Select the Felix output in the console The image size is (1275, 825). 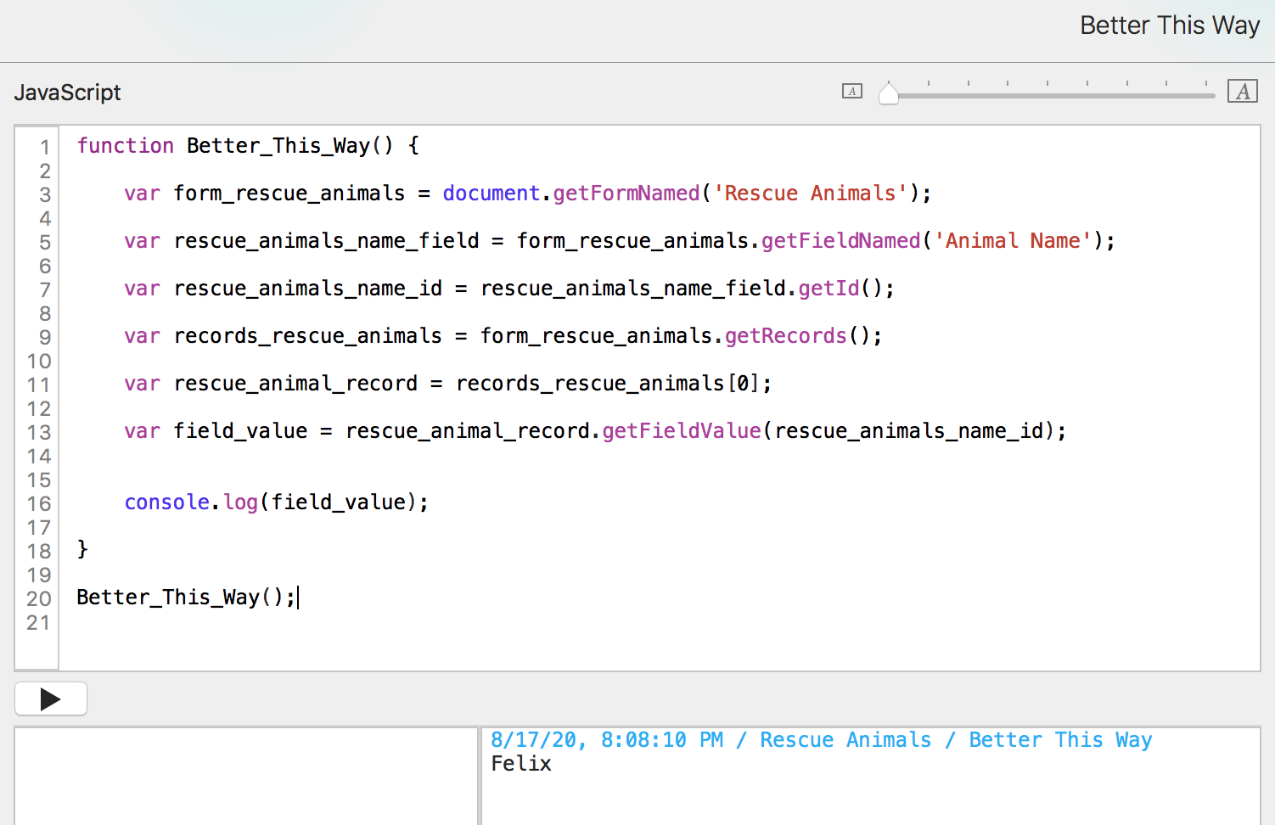pyautogui.click(x=521, y=764)
